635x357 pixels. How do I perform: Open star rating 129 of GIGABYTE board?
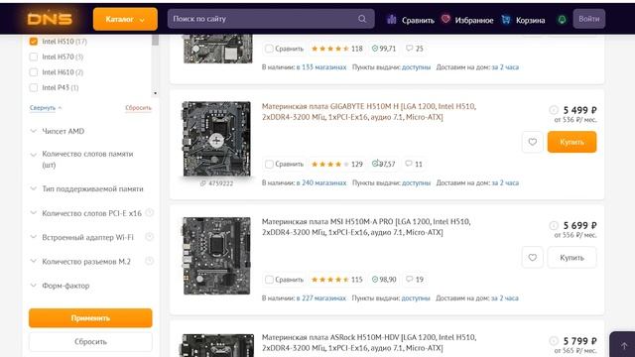pos(336,164)
